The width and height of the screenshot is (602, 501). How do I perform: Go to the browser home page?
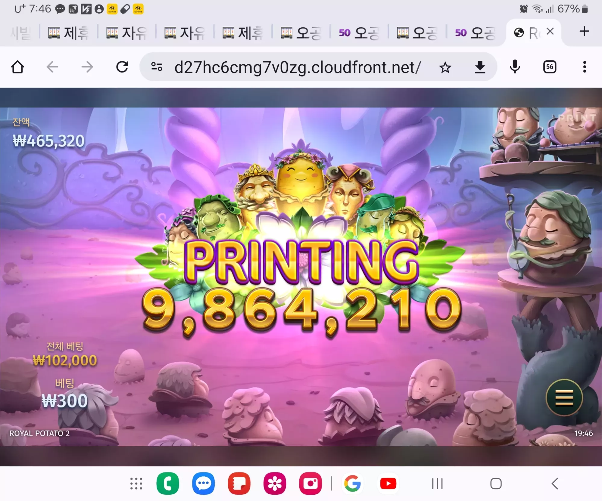click(x=17, y=67)
